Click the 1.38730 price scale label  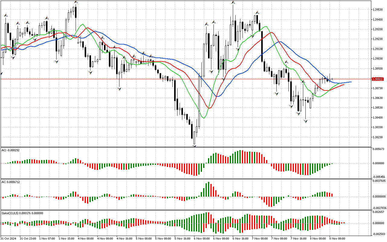pos(378,88)
